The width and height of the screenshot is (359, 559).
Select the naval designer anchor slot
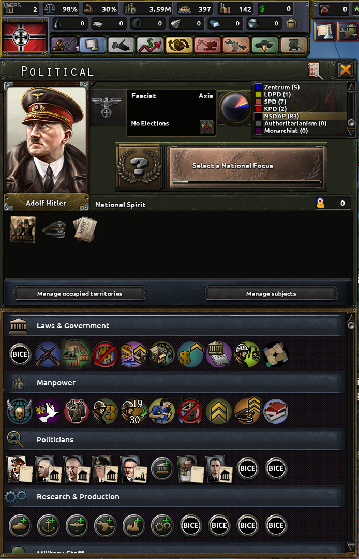click(x=48, y=525)
